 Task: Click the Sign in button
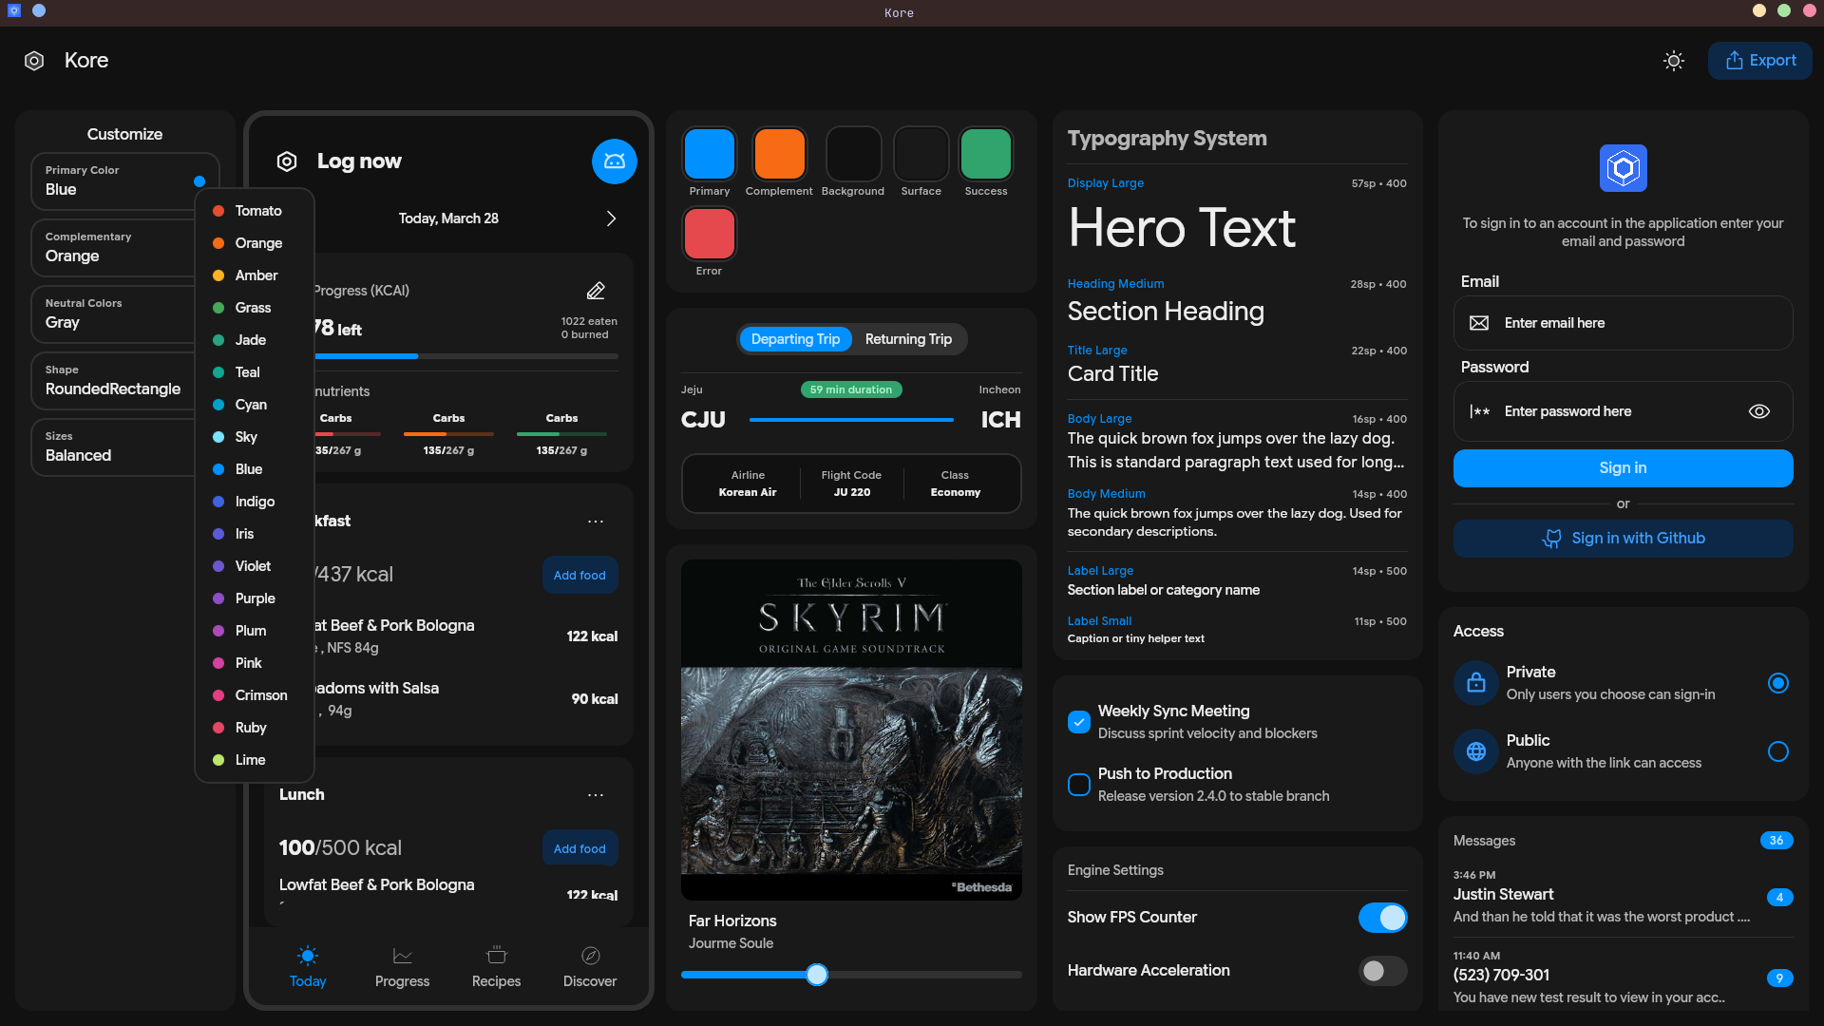tap(1623, 468)
